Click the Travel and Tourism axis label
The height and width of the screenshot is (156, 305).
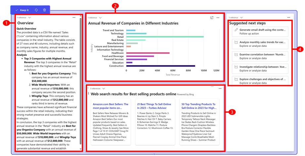pyautogui.click(x=113, y=30)
